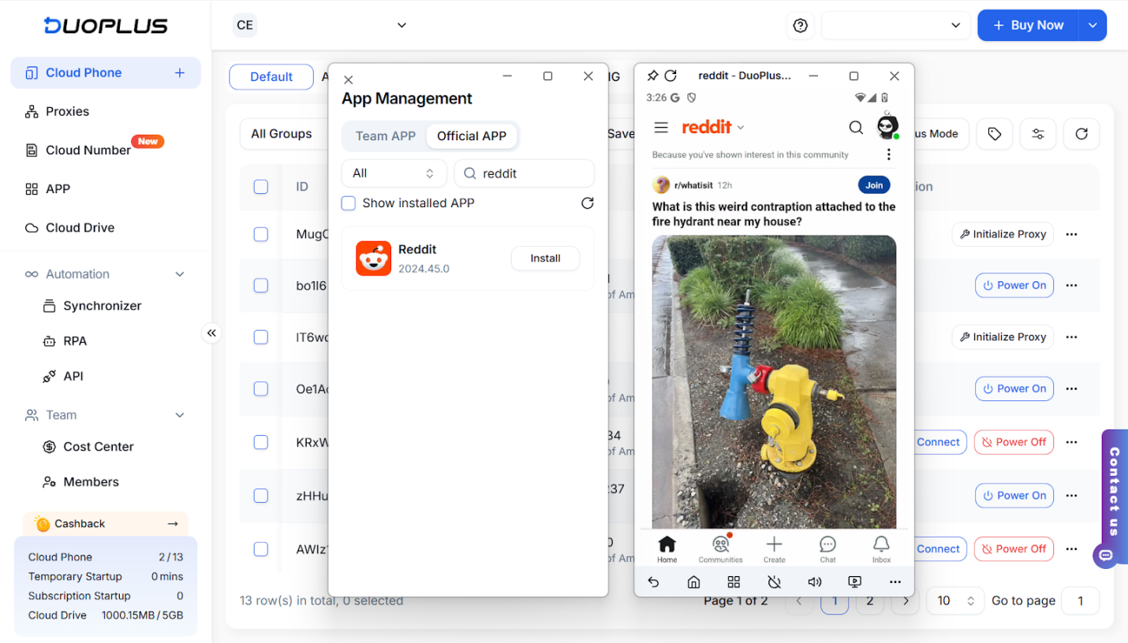The image size is (1128, 643).
Task: Join the r/whatisit community
Action: [x=874, y=185]
